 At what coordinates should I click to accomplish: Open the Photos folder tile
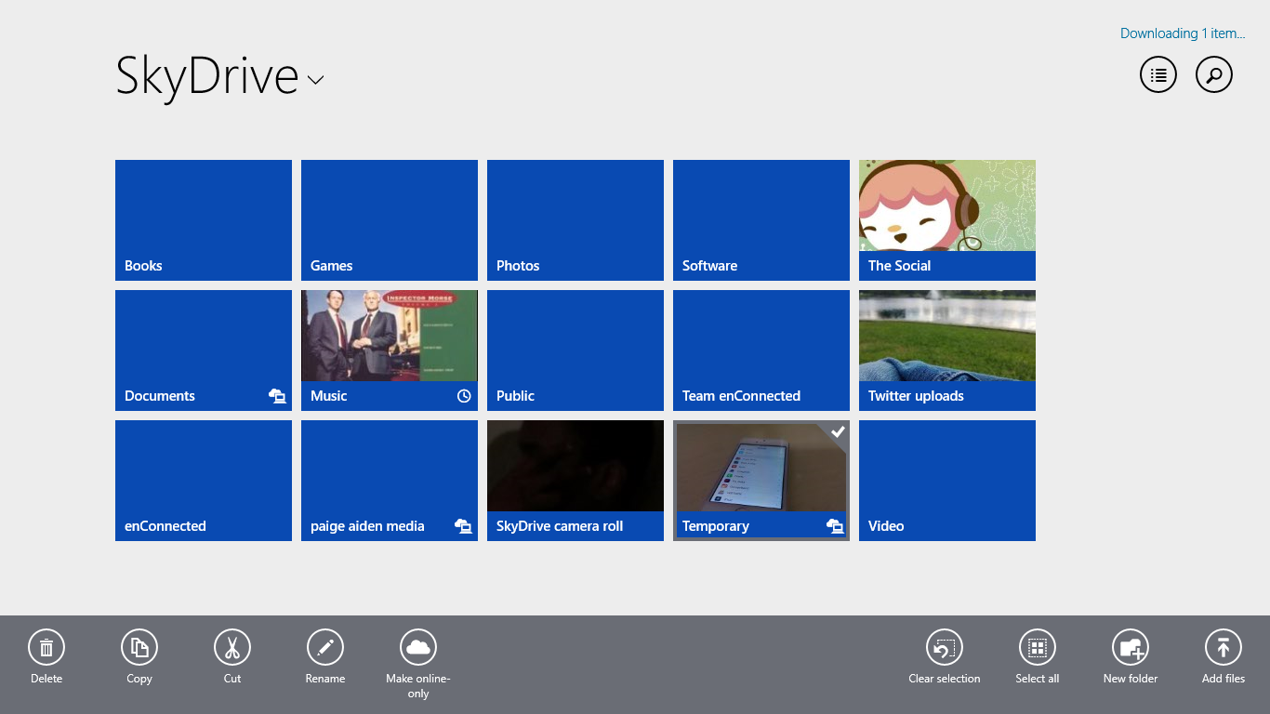(x=575, y=220)
